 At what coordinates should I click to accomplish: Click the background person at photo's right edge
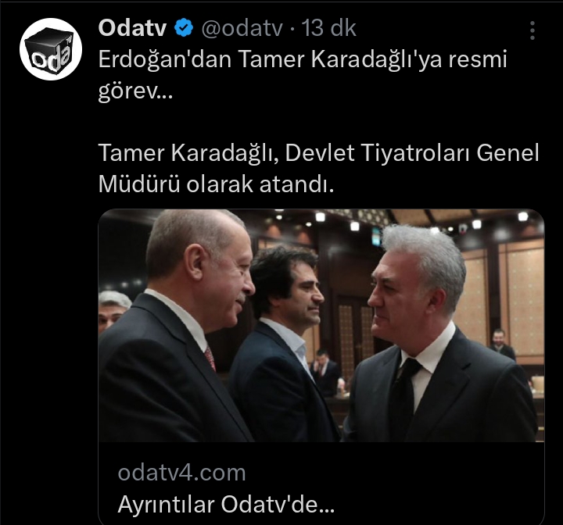503,345
